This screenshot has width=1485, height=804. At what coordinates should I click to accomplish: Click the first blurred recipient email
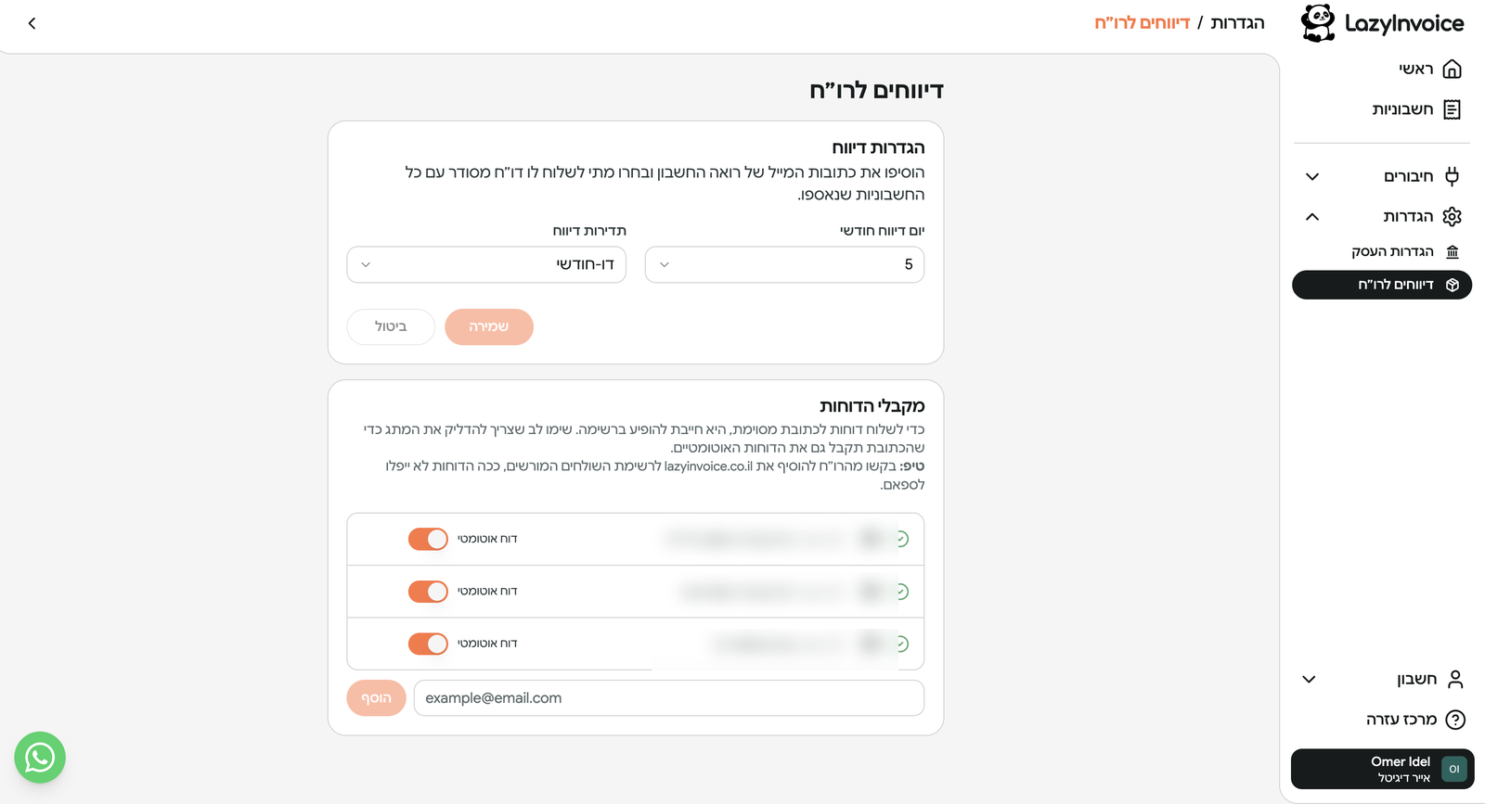754,539
